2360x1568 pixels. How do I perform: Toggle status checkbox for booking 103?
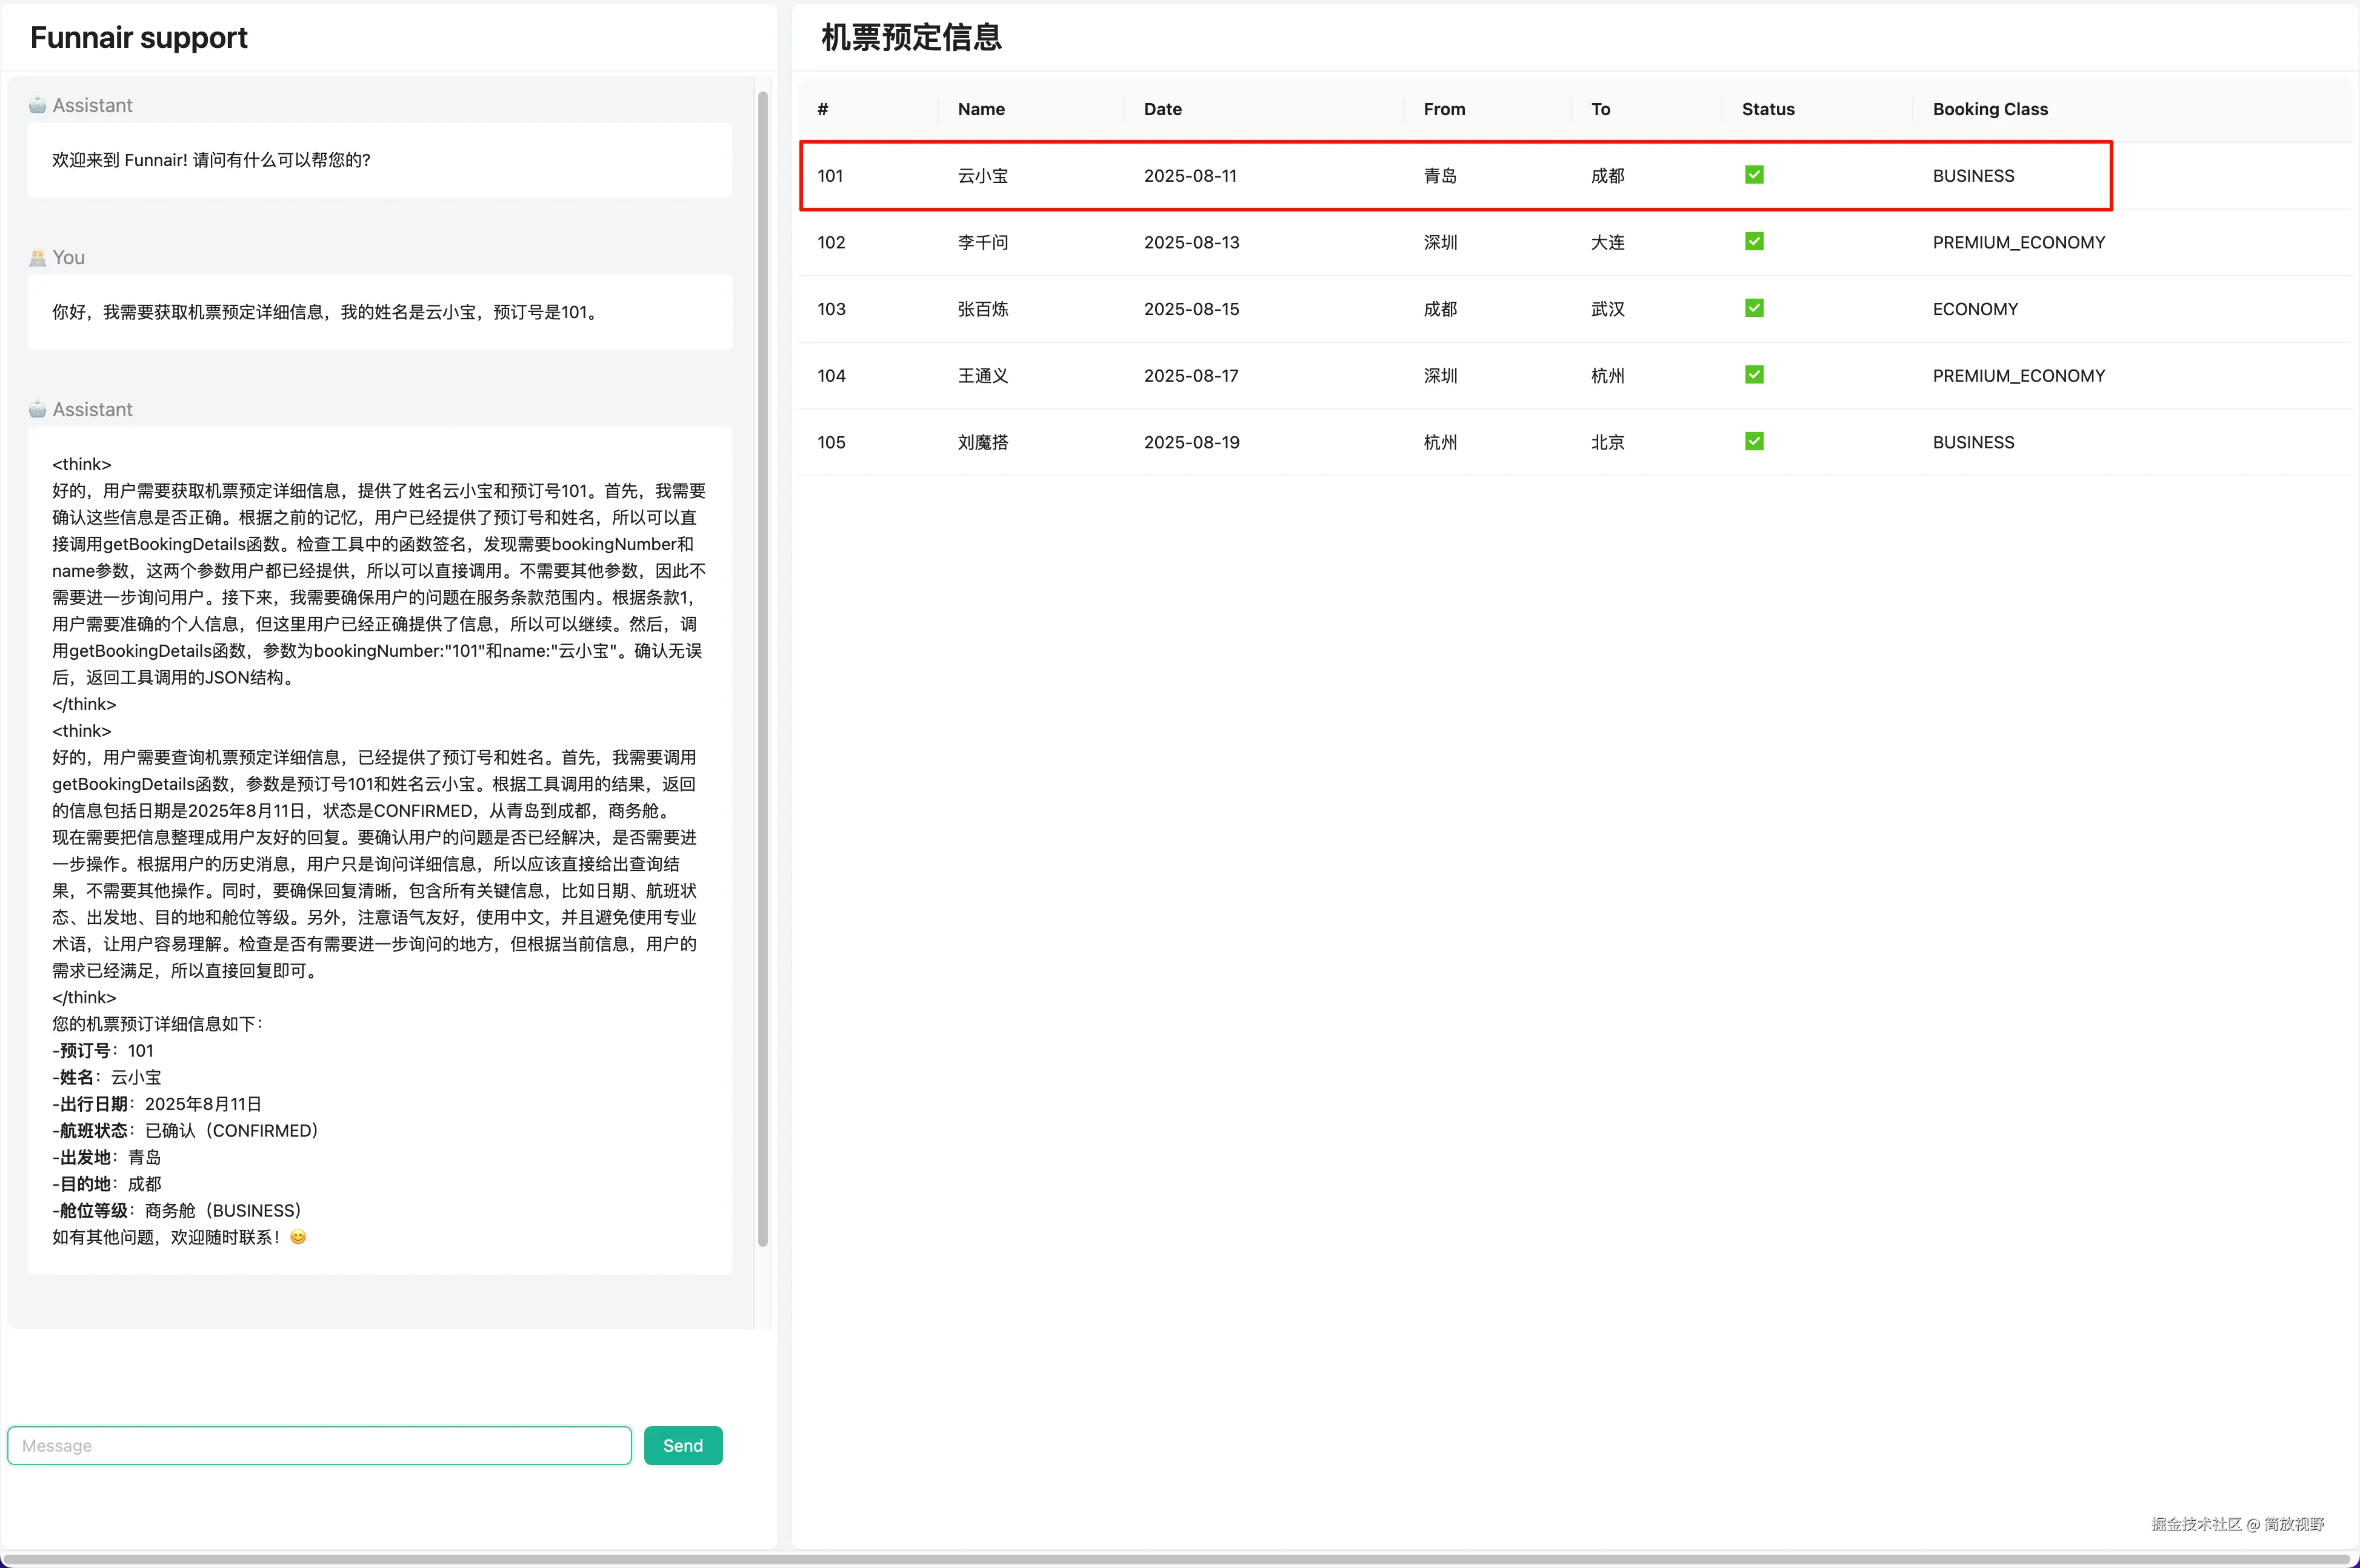(x=1754, y=308)
